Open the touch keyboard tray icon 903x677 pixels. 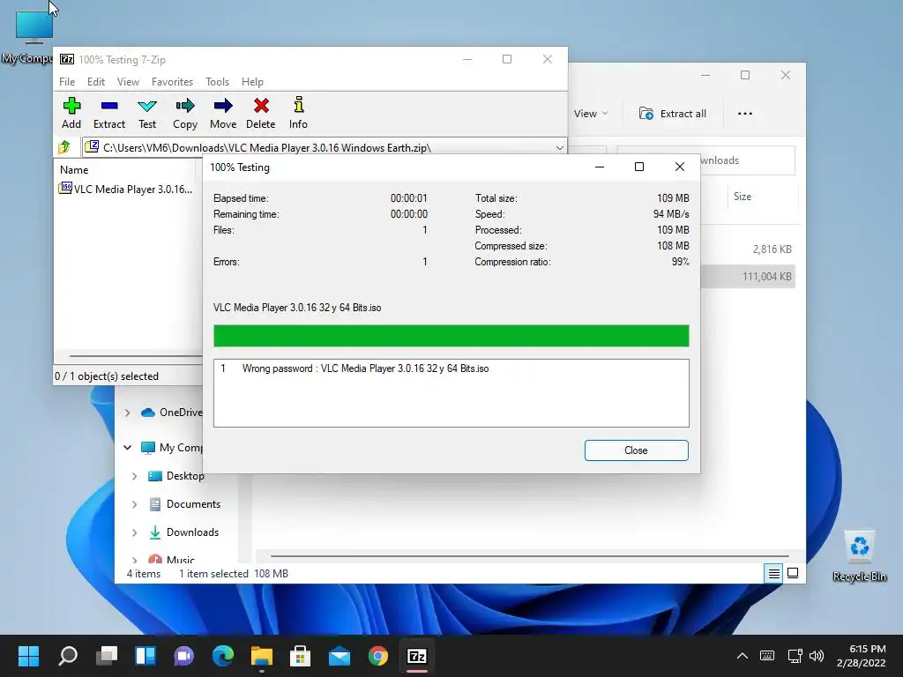(x=766, y=656)
